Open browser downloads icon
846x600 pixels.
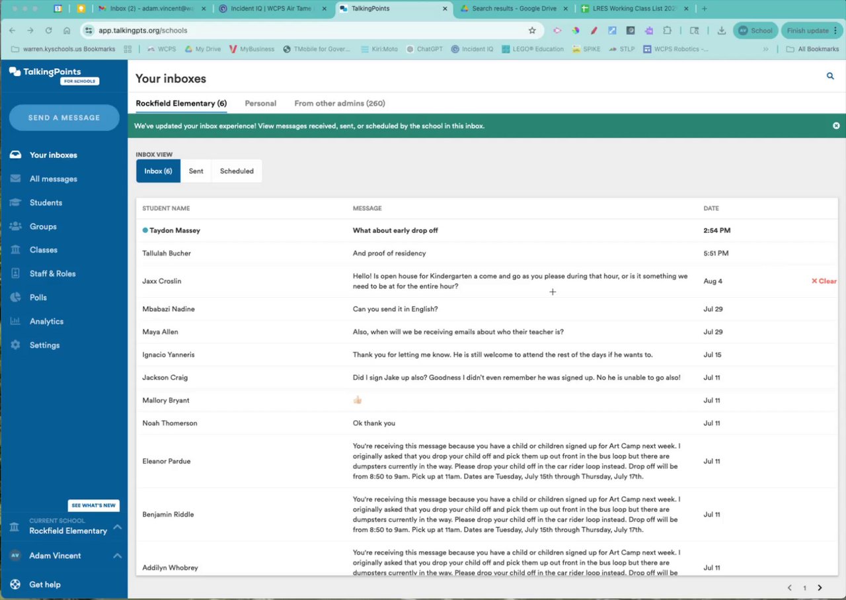pos(721,30)
